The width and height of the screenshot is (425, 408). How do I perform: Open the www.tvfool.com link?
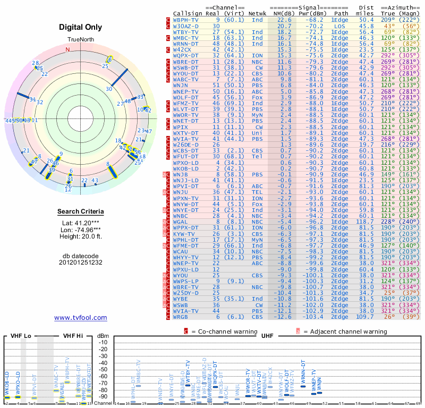tap(81, 318)
